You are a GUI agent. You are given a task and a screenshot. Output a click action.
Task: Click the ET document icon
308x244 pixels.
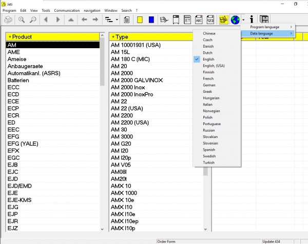coord(187,19)
